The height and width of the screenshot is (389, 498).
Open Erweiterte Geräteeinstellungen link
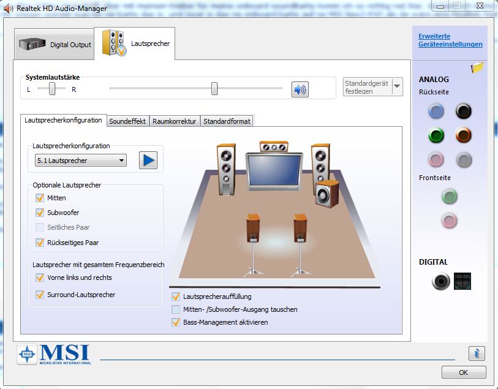coord(450,40)
